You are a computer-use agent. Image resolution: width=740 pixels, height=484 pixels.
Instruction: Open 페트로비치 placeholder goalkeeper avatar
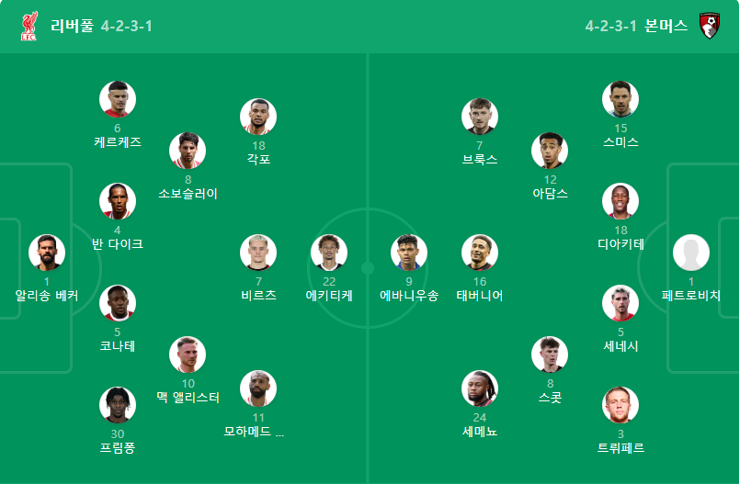point(691,253)
